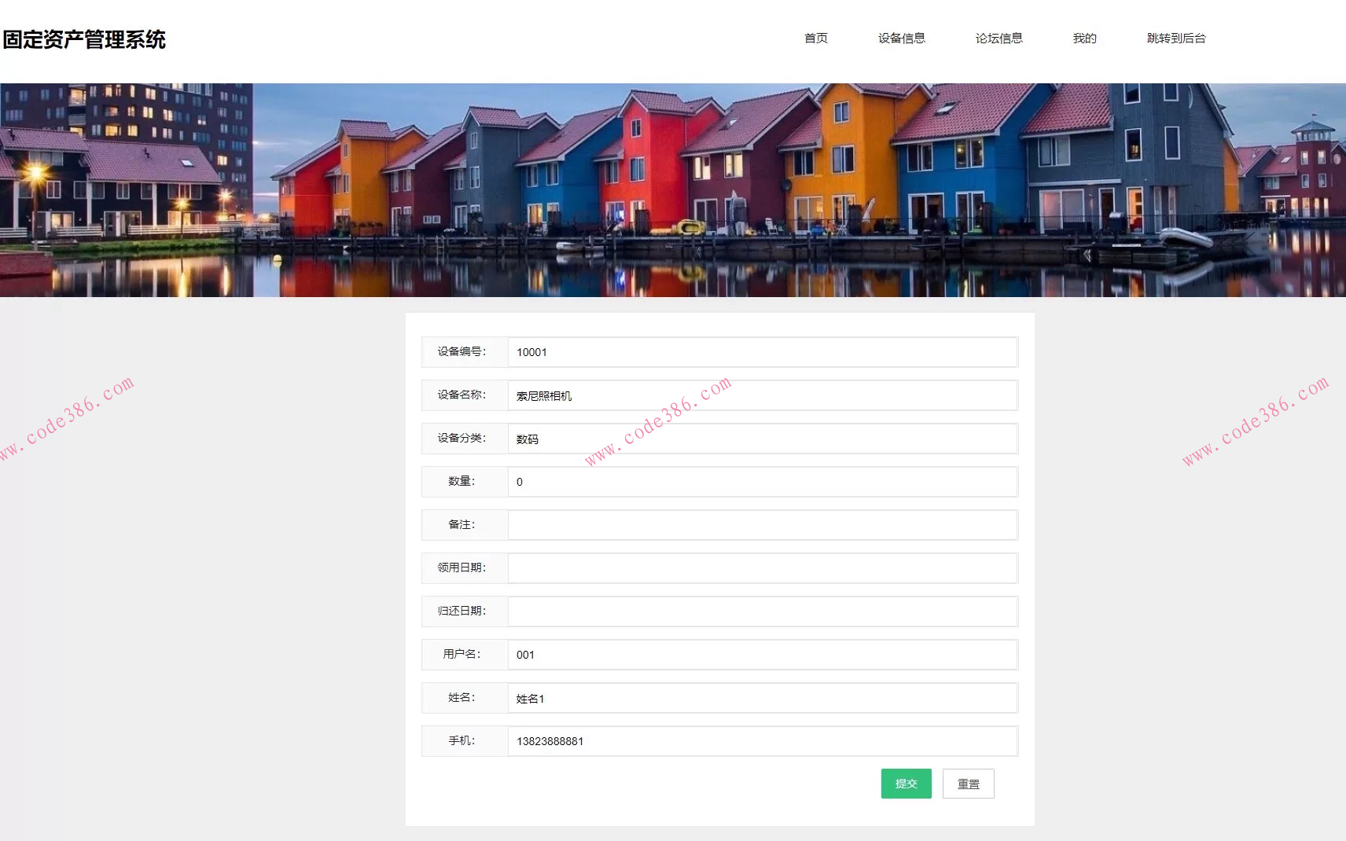
Task: Click the 设备编号 field label
Action: 462,352
